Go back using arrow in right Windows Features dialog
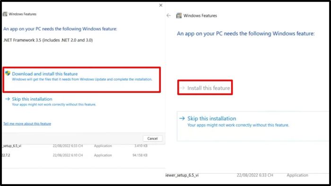331x186 pixels. [168, 16]
